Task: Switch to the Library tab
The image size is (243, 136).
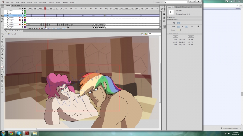Action: point(177,7)
